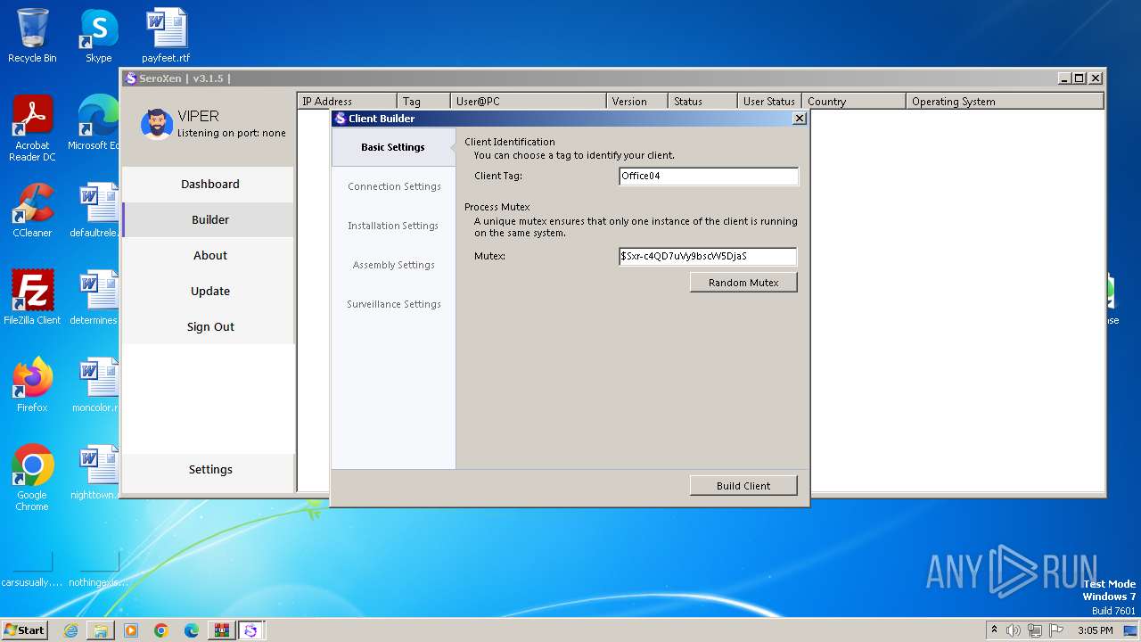Viewport: 1141px width, 642px height.
Task: Open the Update section in sidebar
Action: [209, 292]
